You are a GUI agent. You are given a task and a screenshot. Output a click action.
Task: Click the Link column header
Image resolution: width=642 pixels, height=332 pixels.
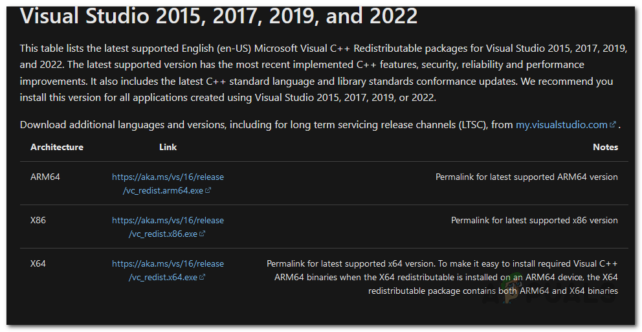168,147
